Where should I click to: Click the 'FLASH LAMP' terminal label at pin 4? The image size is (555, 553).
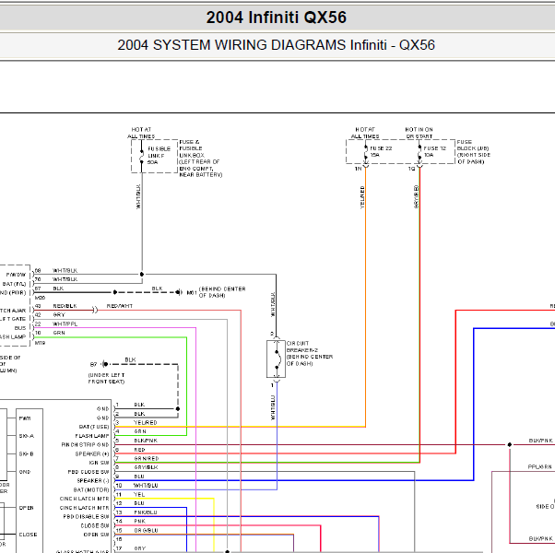(92, 436)
